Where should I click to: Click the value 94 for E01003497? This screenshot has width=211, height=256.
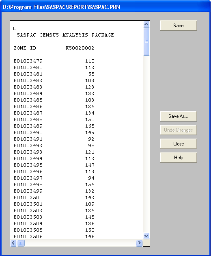pyautogui.click(x=91, y=178)
